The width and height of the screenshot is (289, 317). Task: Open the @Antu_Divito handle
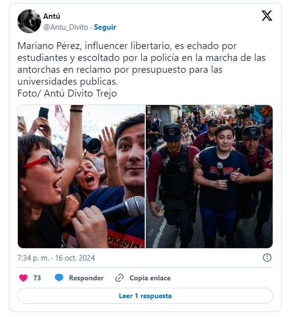(x=66, y=27)
